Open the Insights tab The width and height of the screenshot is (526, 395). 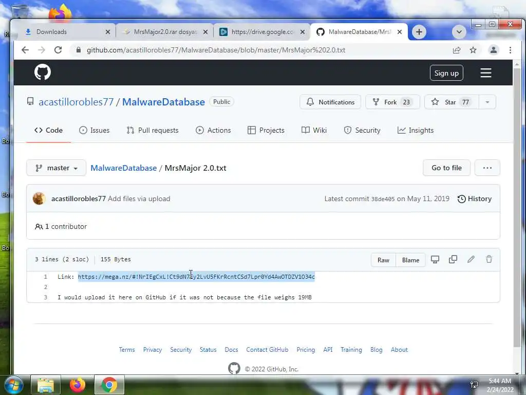coord(416,130)
